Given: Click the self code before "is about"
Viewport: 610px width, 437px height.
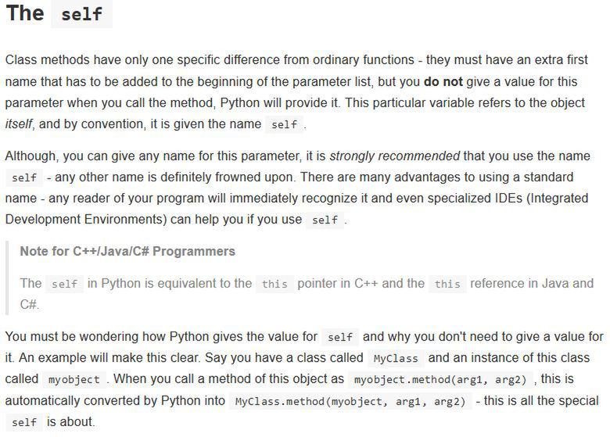Looking at the screenshot, I should pyautogui.click(x=24, y=422).
